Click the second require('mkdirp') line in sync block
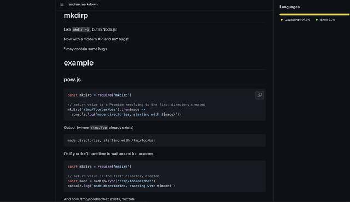Viewport: 350px width, 202px height. 100,167
